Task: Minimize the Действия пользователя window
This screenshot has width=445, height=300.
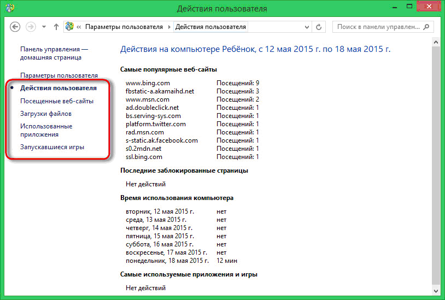Action: coord(395,7)
